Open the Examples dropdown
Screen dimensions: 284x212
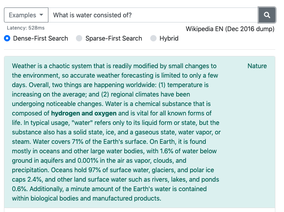(x=26, y=15)
